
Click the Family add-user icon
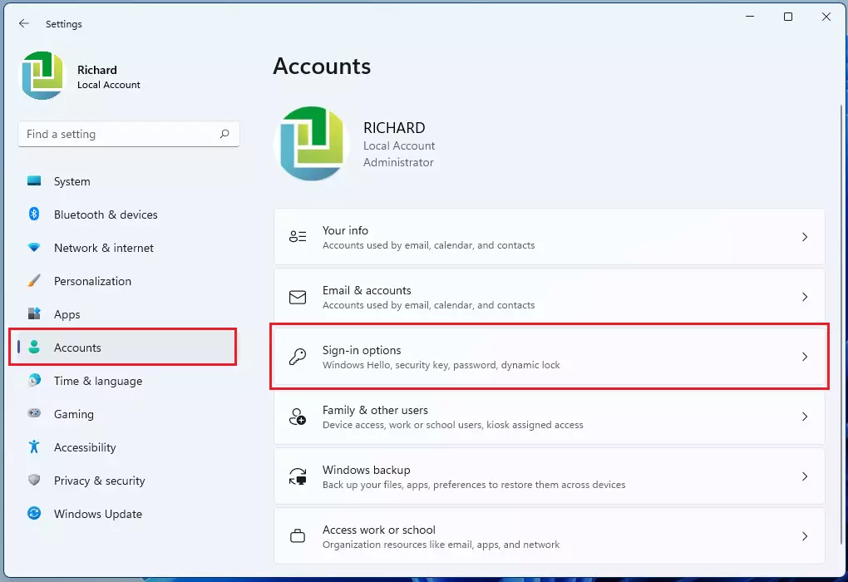(298, 417)
